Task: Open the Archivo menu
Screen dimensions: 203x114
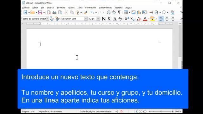Action: [x=26, y=8]
